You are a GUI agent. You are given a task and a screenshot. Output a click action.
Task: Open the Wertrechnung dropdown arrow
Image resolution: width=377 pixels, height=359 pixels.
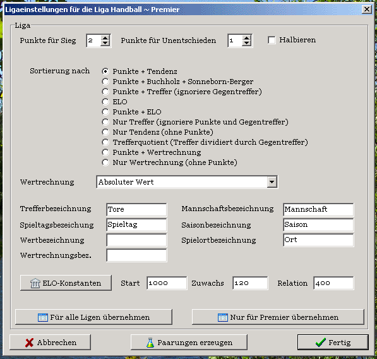(272, 182)
